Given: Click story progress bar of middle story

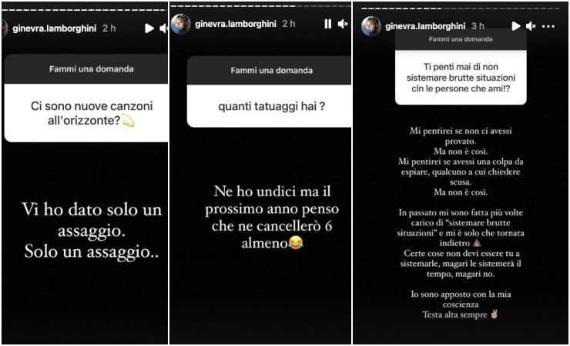Looking at the screenshot, I should point(260,6).
